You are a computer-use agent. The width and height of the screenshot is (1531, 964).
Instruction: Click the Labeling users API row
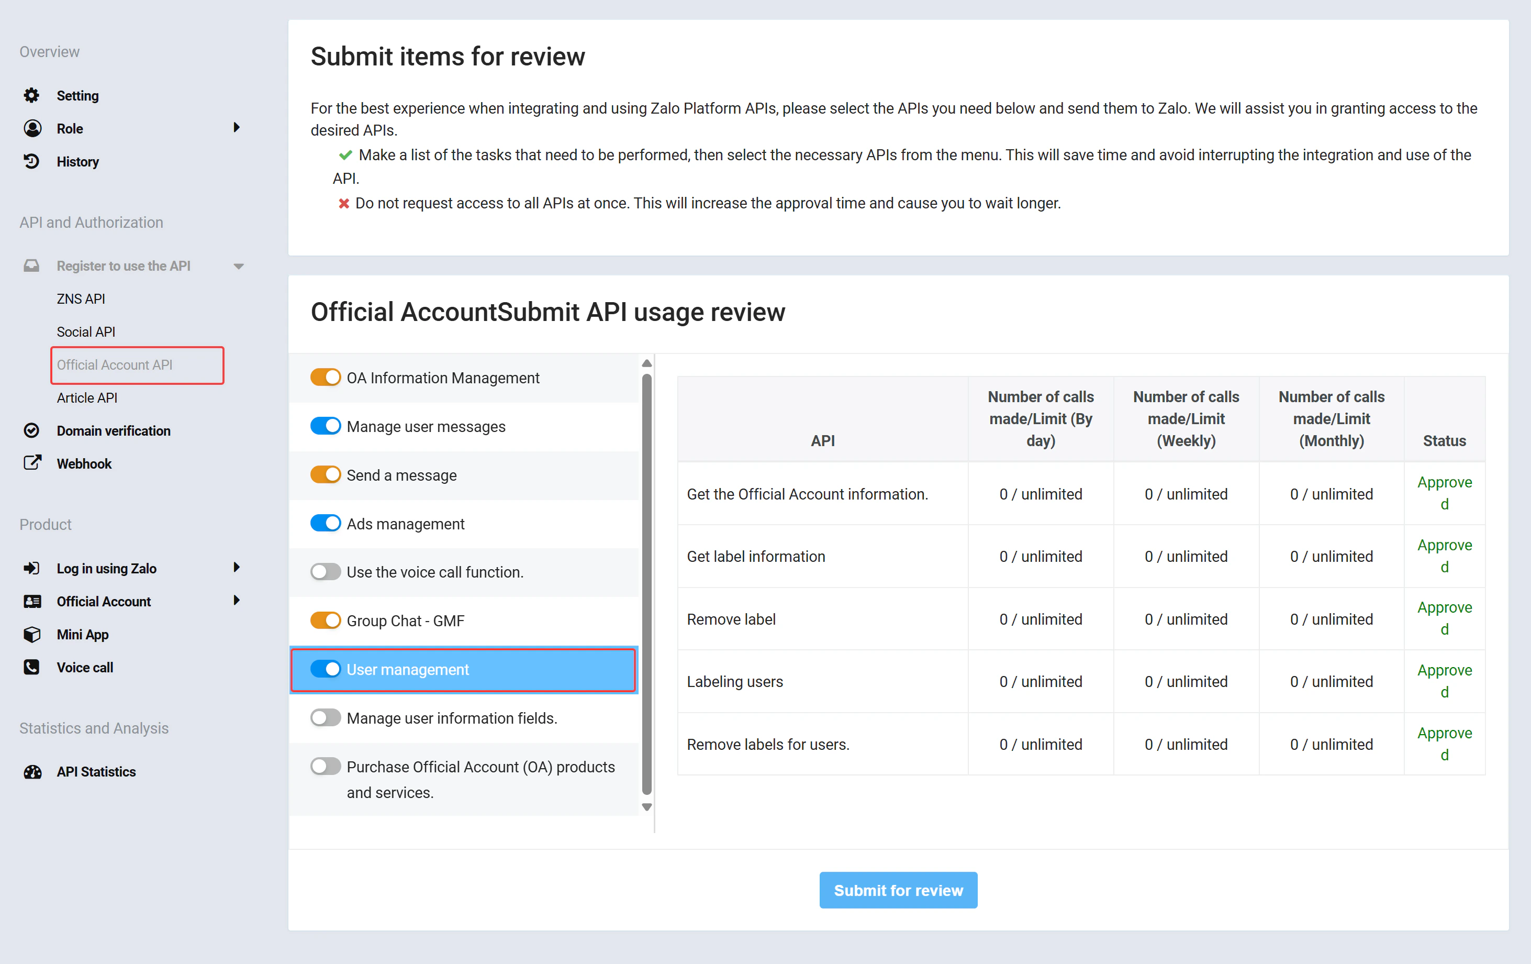1081,681
